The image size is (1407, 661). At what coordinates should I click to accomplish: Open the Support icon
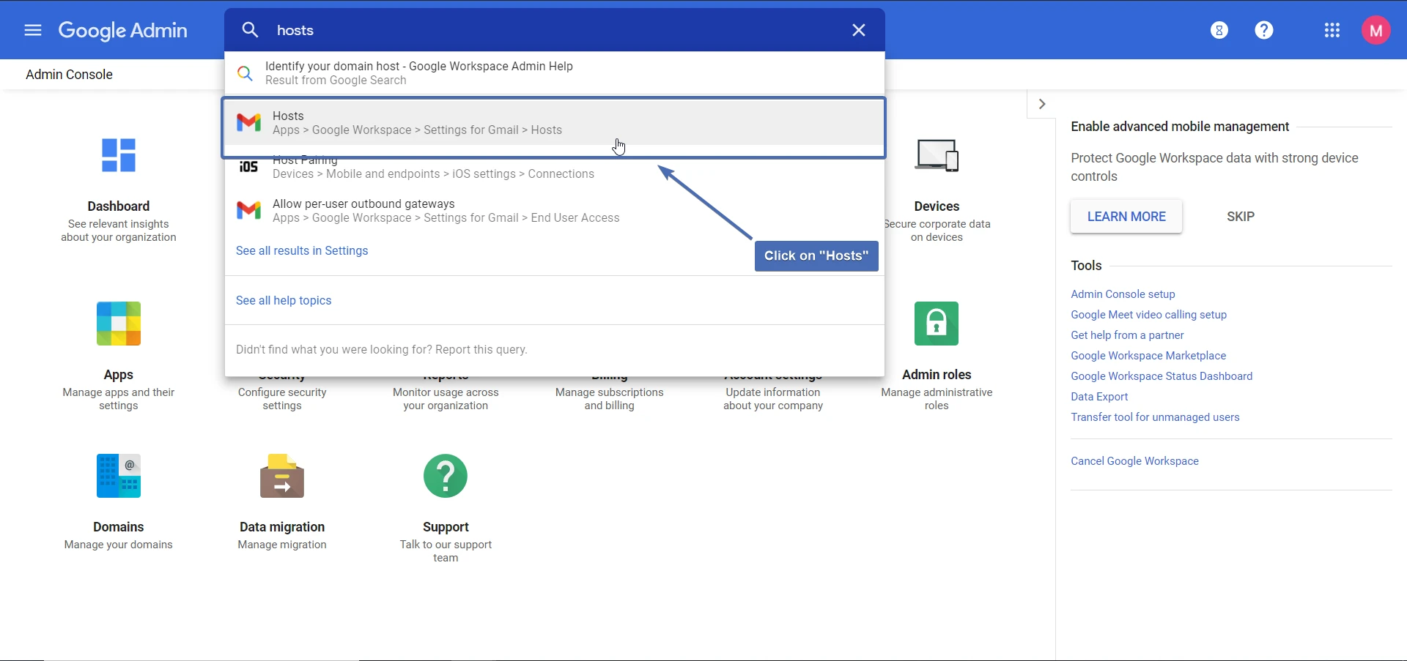(x=446, y=477)
